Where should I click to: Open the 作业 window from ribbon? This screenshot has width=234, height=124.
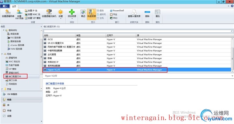113,14
